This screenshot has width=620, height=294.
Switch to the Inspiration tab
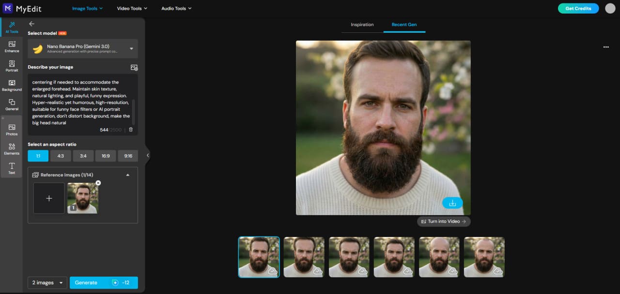click(x=362, y=24)
